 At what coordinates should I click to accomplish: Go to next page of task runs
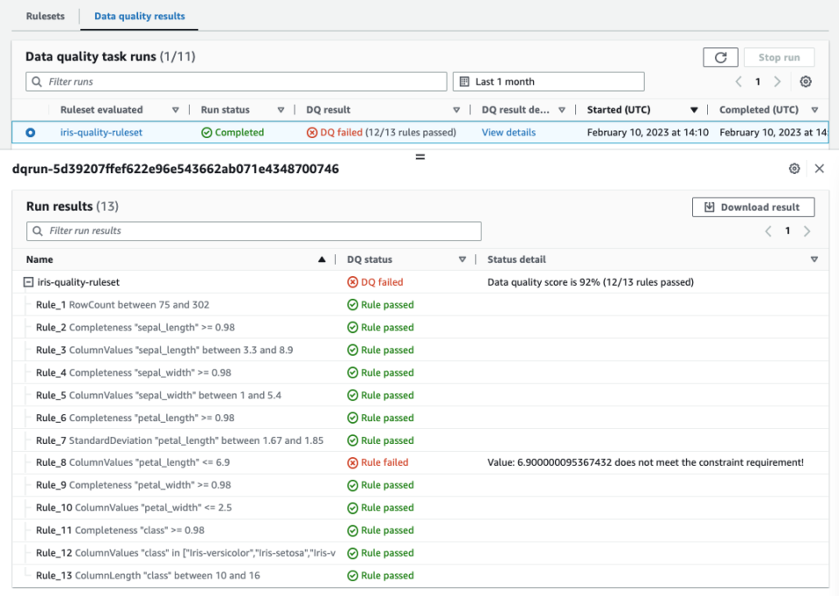pos(778,81)
